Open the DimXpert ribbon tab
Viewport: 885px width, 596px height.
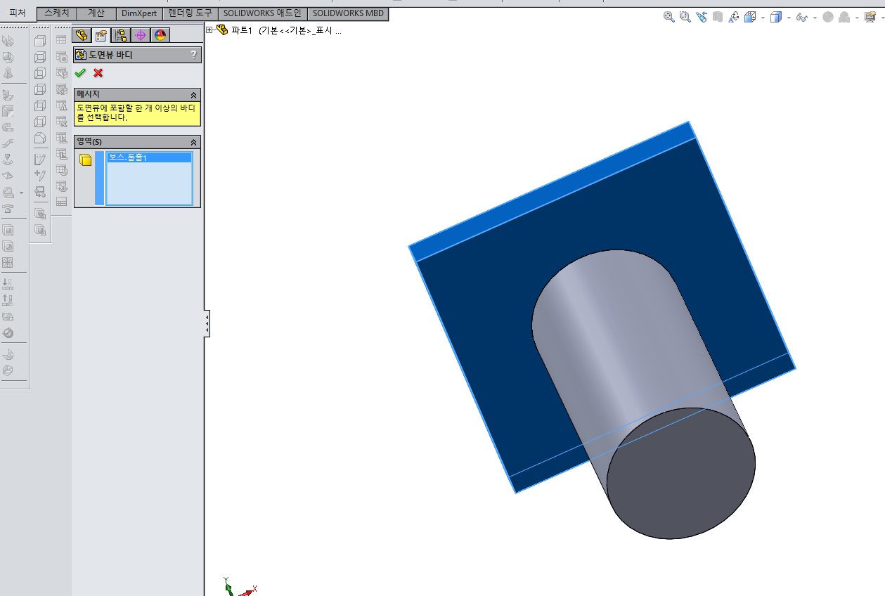tap(139, 13)
